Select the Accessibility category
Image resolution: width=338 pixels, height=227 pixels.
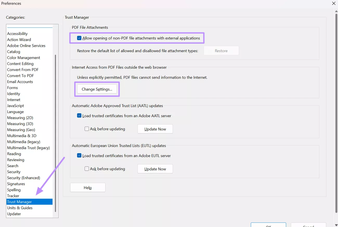17,33
